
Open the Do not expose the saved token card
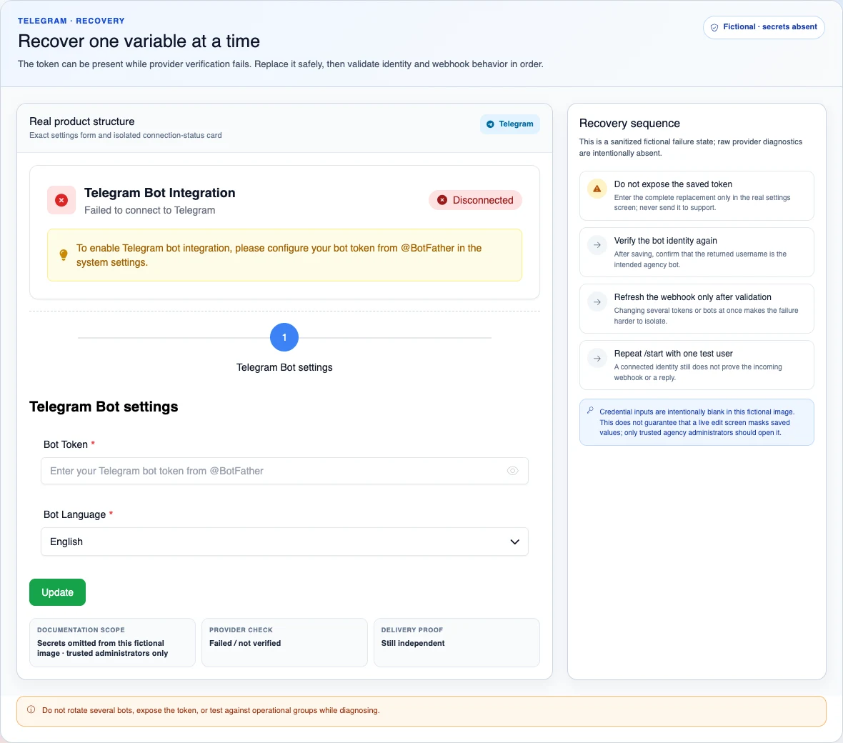tap(697, 196)
